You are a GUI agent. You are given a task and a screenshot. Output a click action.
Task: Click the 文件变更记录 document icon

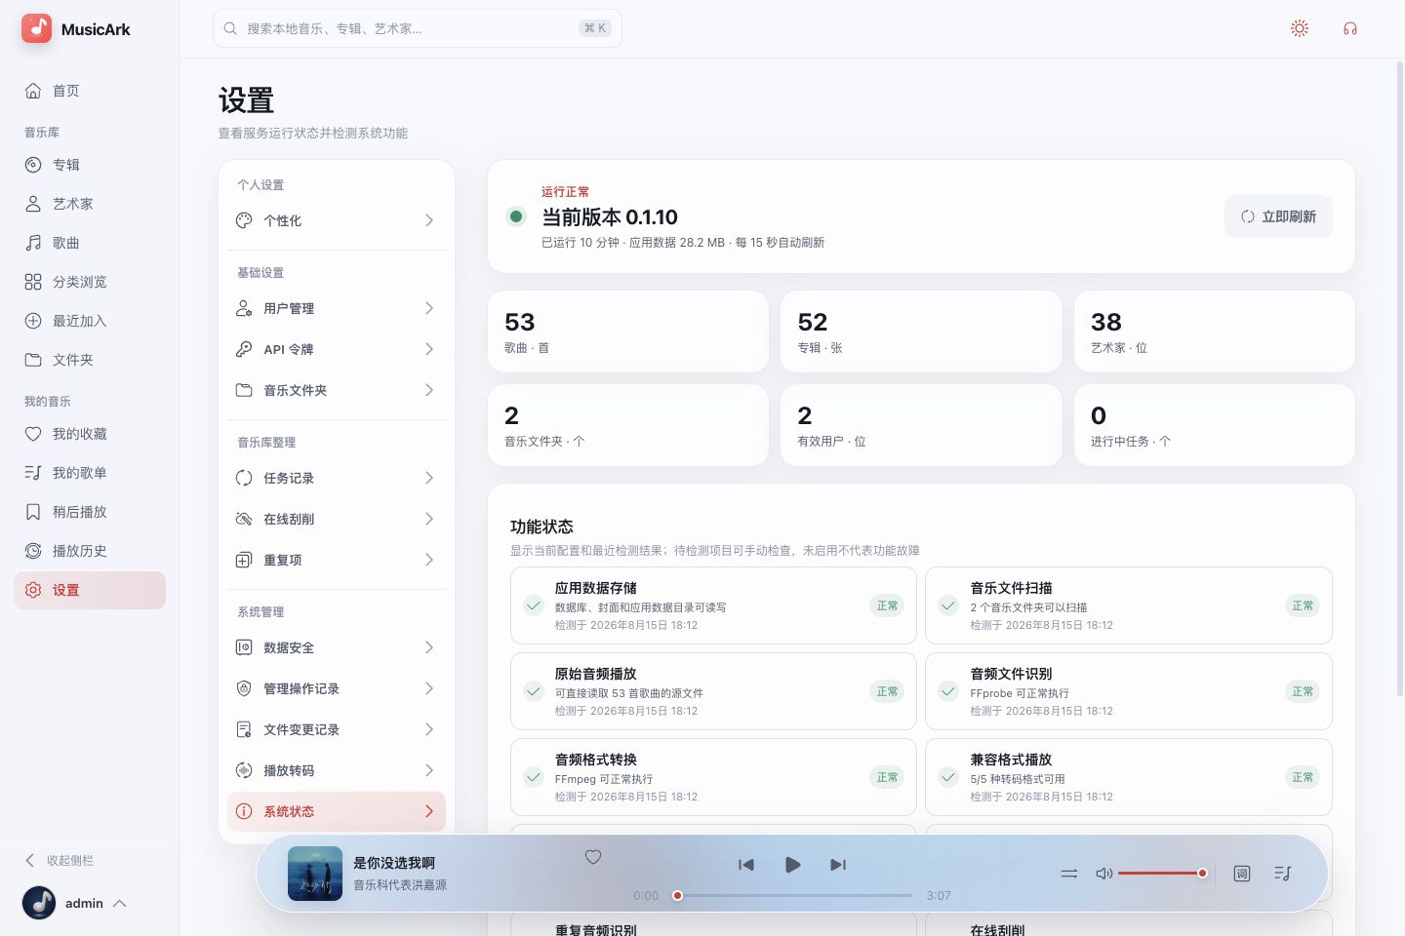coord(244,729)
